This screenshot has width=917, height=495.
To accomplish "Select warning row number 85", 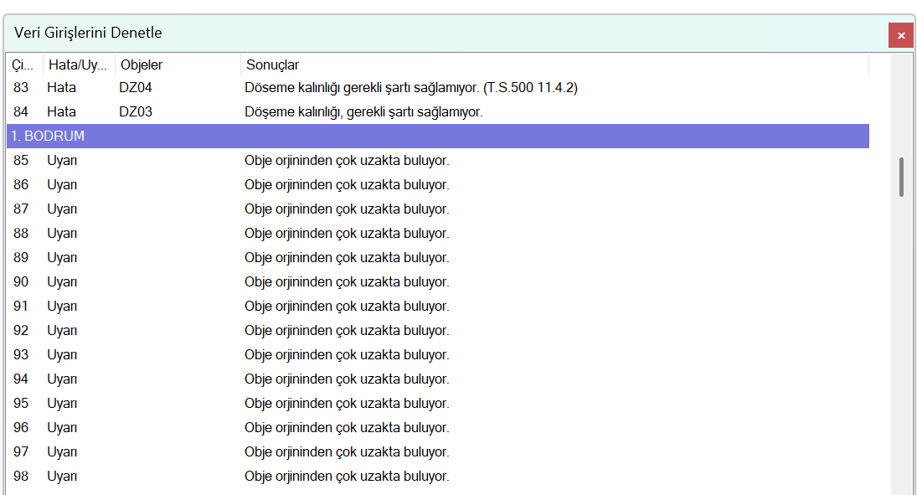I will pos(438,160).
